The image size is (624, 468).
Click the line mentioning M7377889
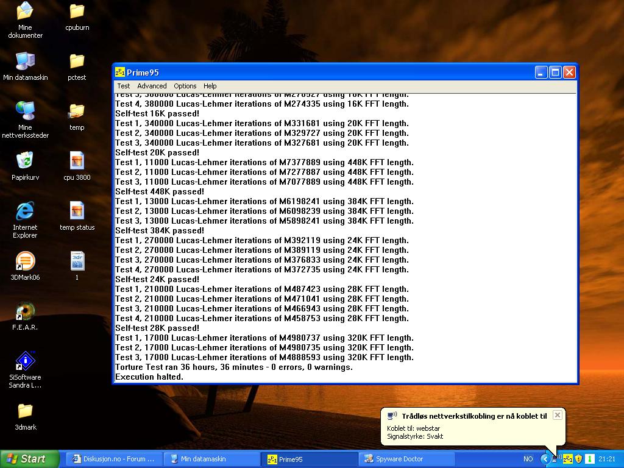click(x=264, y=162)
